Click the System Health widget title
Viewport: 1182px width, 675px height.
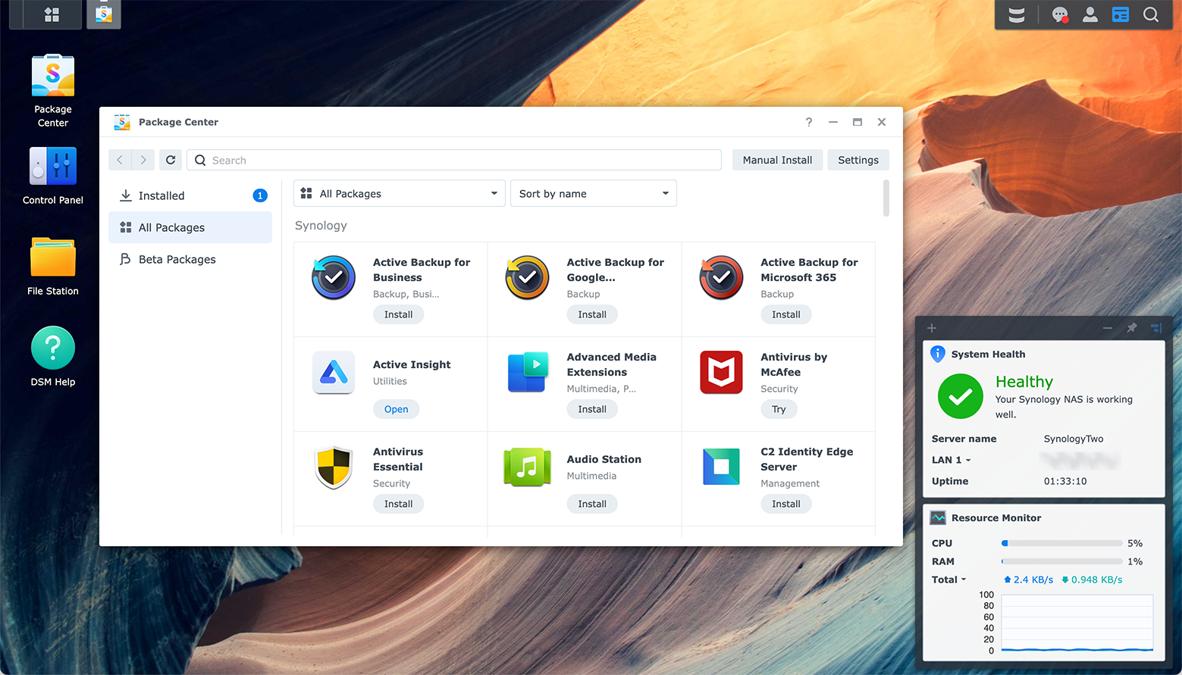988,354
